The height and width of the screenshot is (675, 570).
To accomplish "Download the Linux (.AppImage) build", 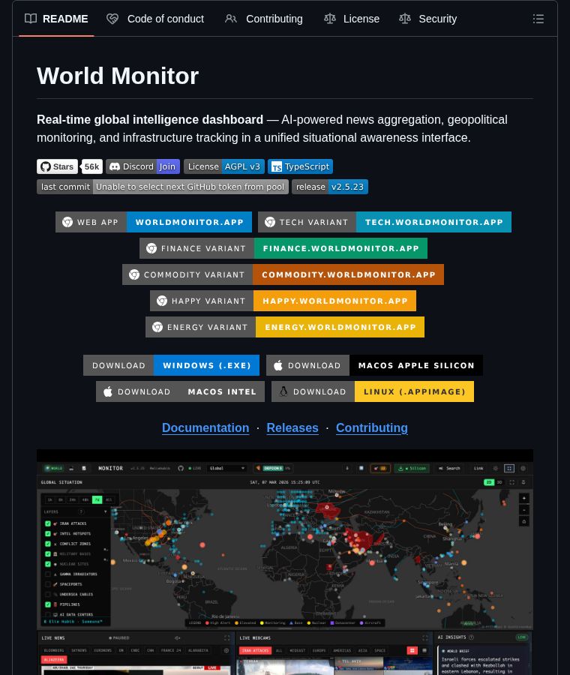I will point(373,391).
